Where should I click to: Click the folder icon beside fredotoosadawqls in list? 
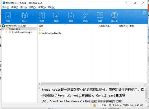tap(40, 33)
